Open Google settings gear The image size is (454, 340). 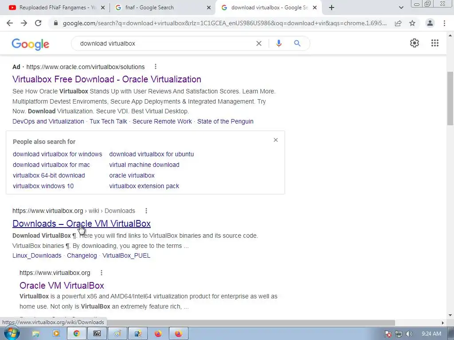point(415,43)
